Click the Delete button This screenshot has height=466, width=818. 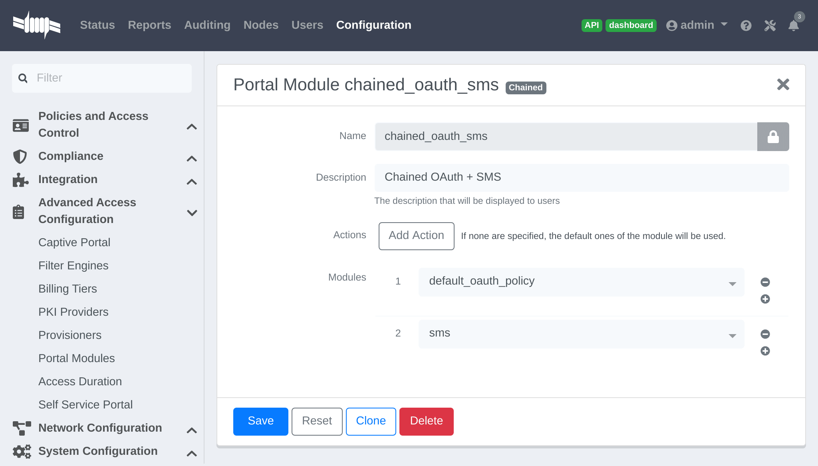click(x=427, y=420)
